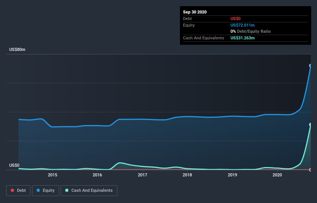This screenshot has height=203, width=317.
Task: Click the US$80m y-axis label
Action: tap(17, 49)
